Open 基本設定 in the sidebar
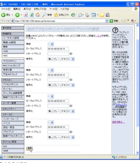 13,28
